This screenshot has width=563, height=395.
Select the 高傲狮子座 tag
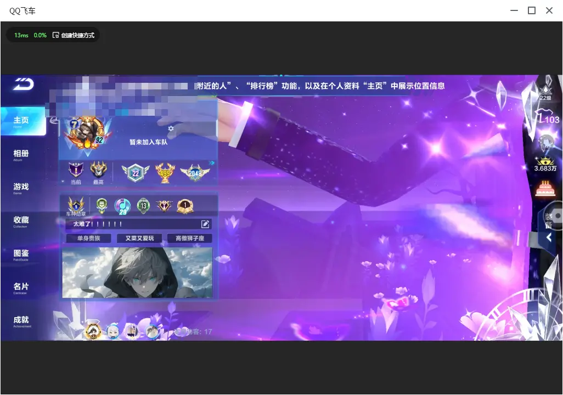tap(190, 239)
